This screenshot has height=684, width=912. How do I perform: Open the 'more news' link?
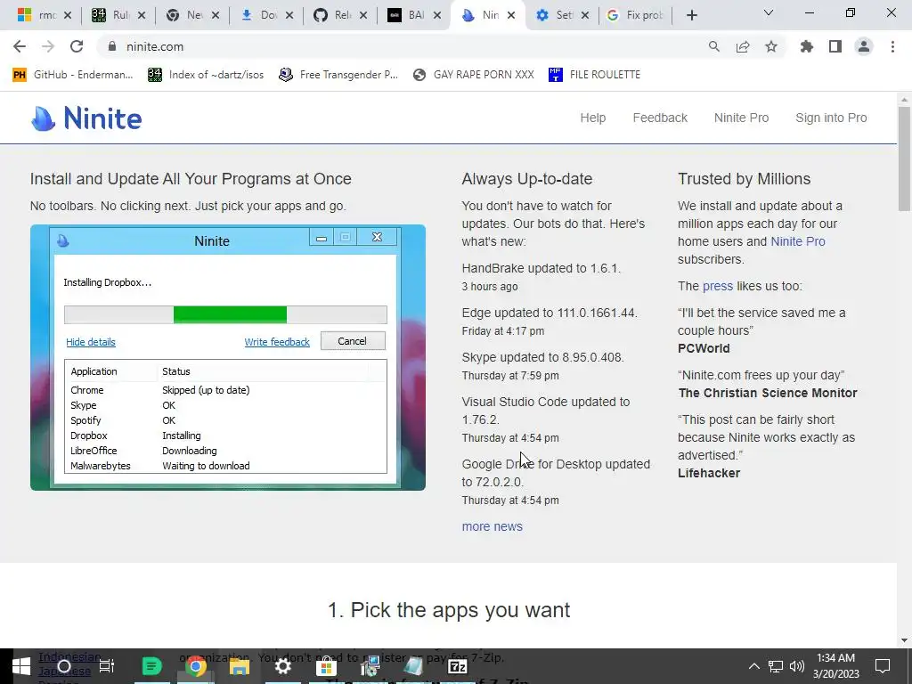[492, 526]
